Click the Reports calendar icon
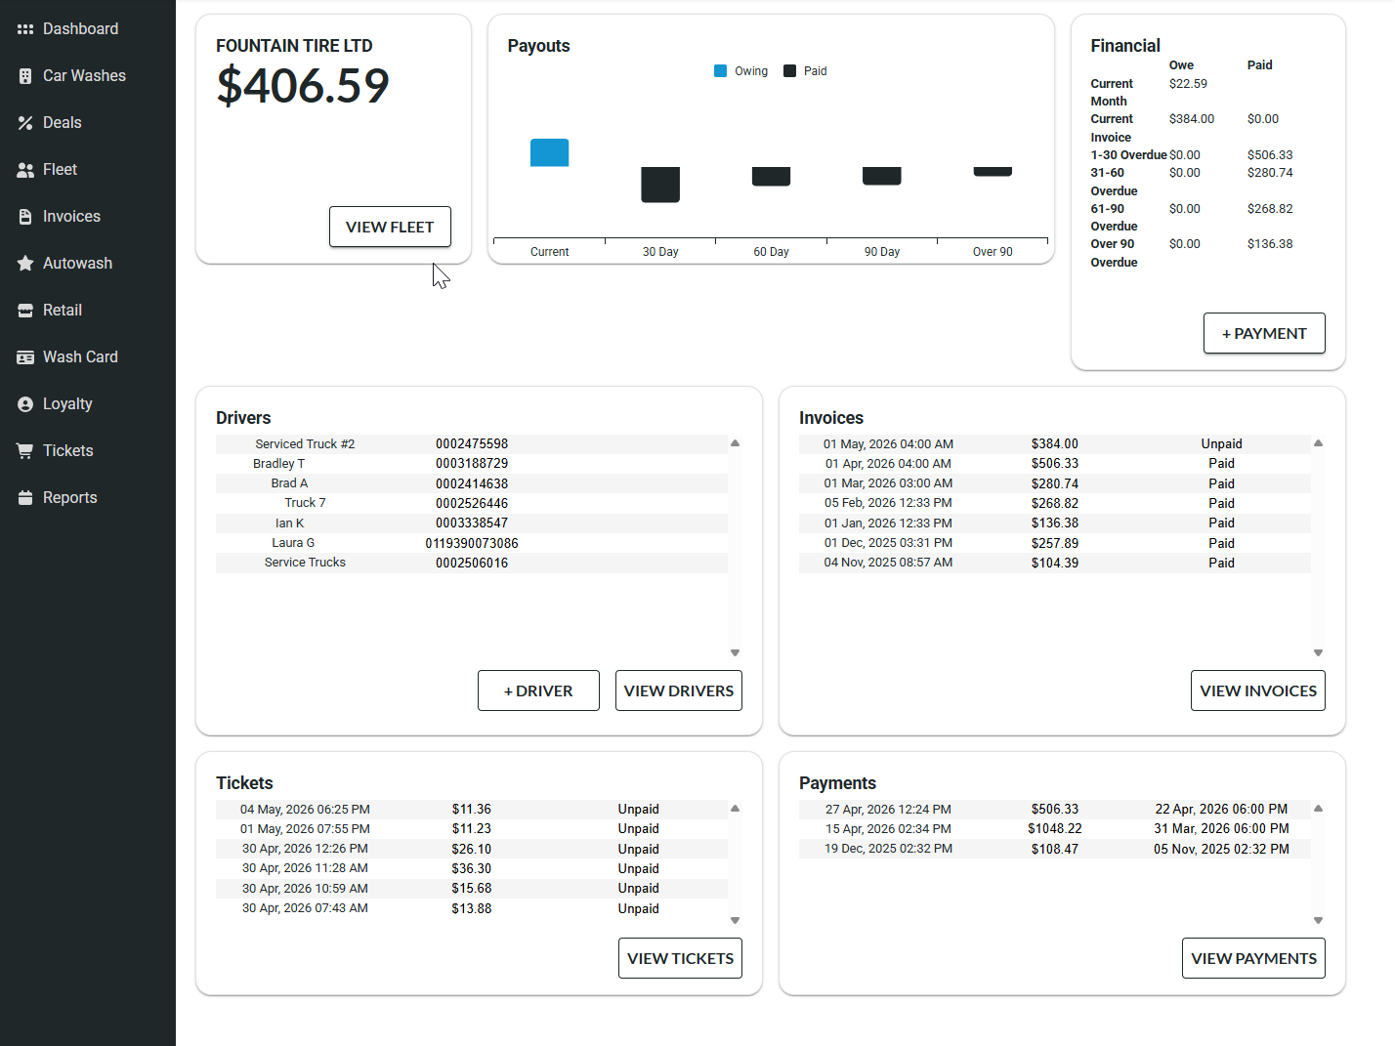The height and width of the screenshot is (1046, 1395). click(25, 498)
